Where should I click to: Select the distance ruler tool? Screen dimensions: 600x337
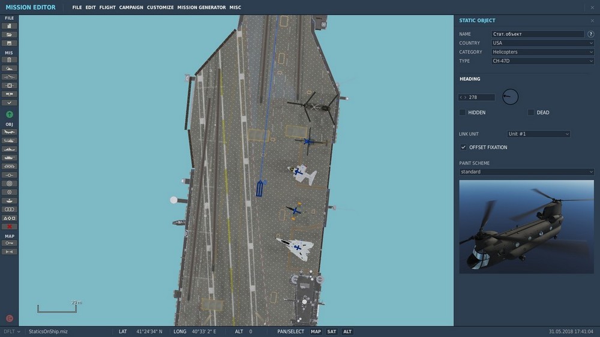pos(9,252)
